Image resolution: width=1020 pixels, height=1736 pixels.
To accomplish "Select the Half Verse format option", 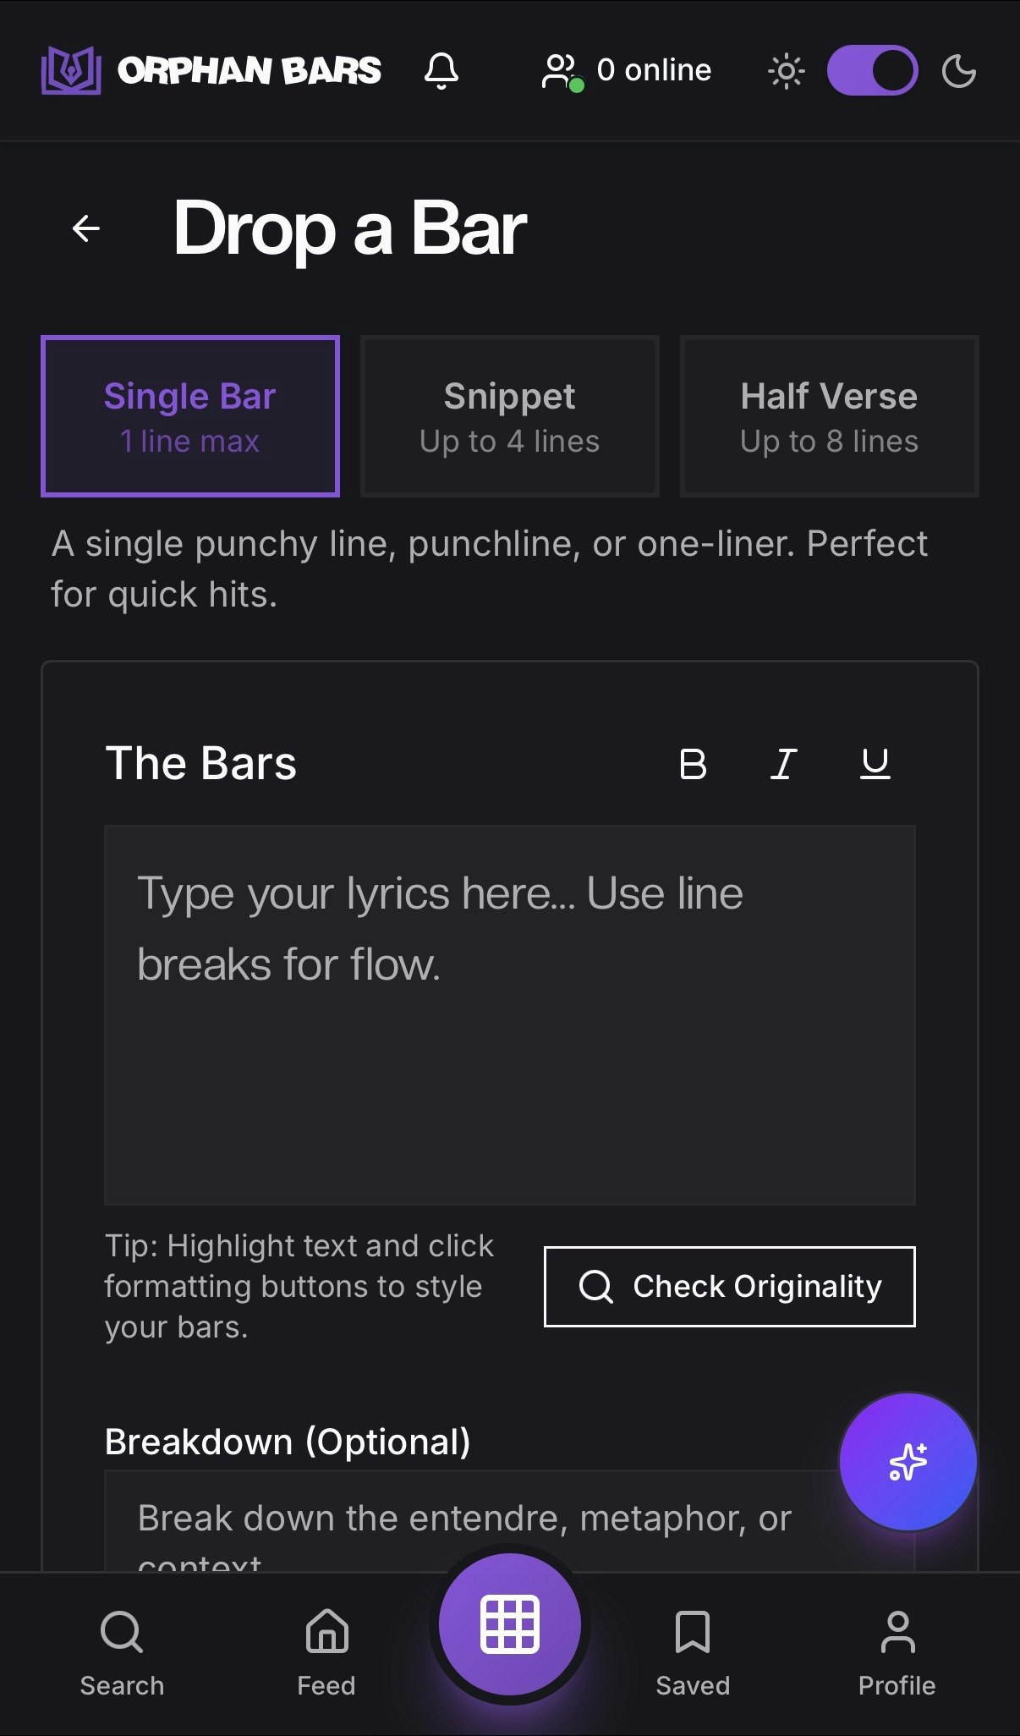I will coord(828,415).
